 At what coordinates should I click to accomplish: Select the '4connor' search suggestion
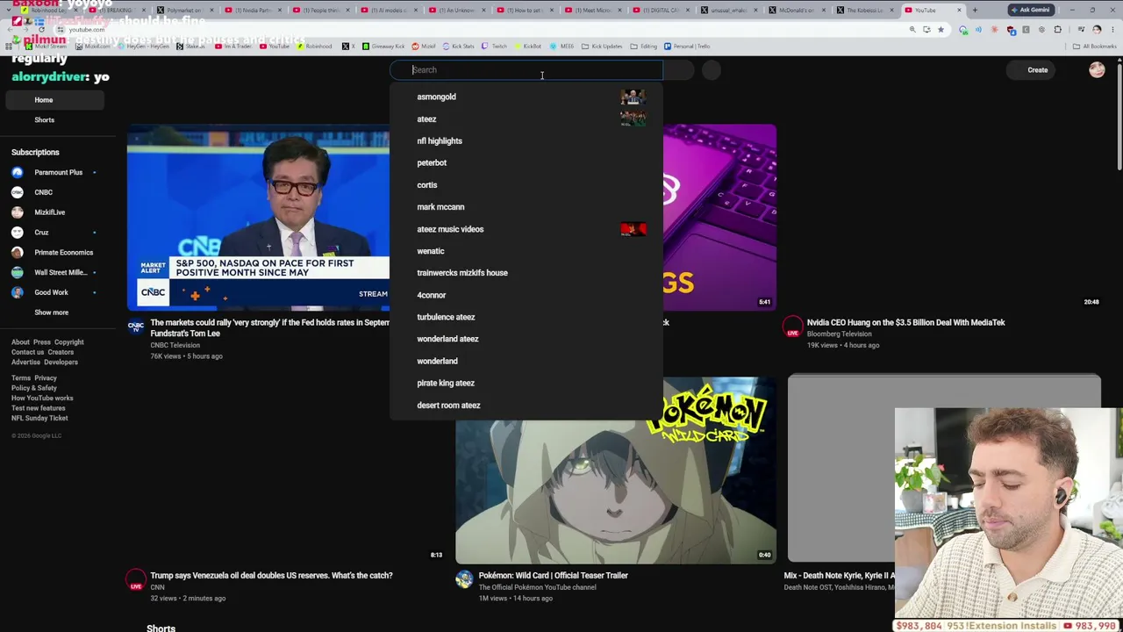(526, 295)
